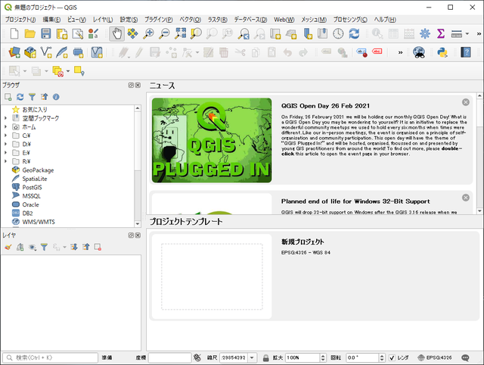This screenshot has height=365, width=484.
Task: Click the Open Project folder icon
Action: tap(29, 33)
